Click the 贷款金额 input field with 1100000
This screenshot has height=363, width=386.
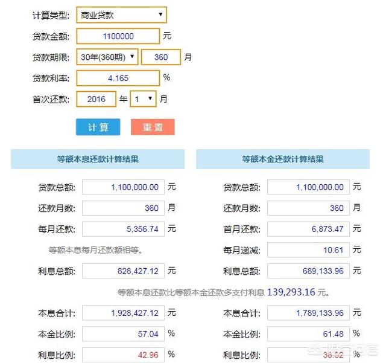118,36
